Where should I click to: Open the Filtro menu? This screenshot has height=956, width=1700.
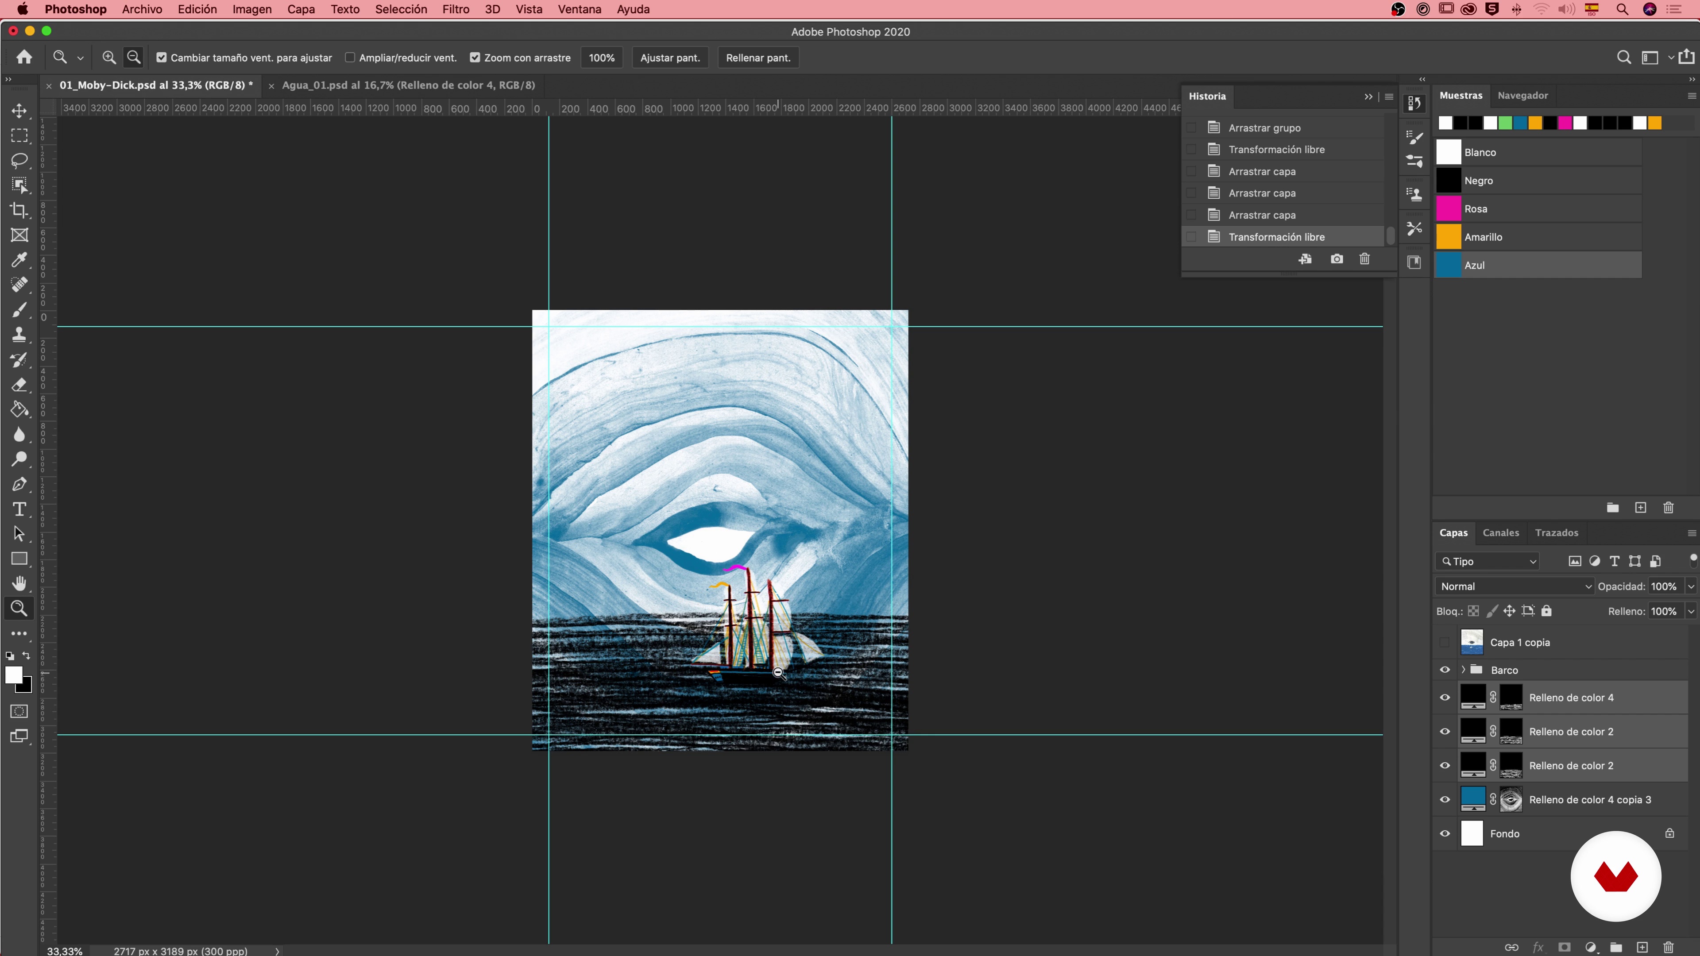pyautogui.click(x=456, y=9)
